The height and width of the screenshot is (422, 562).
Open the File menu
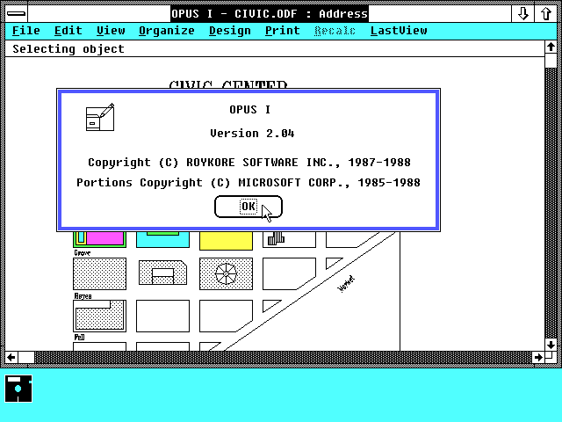coord(25,31)
